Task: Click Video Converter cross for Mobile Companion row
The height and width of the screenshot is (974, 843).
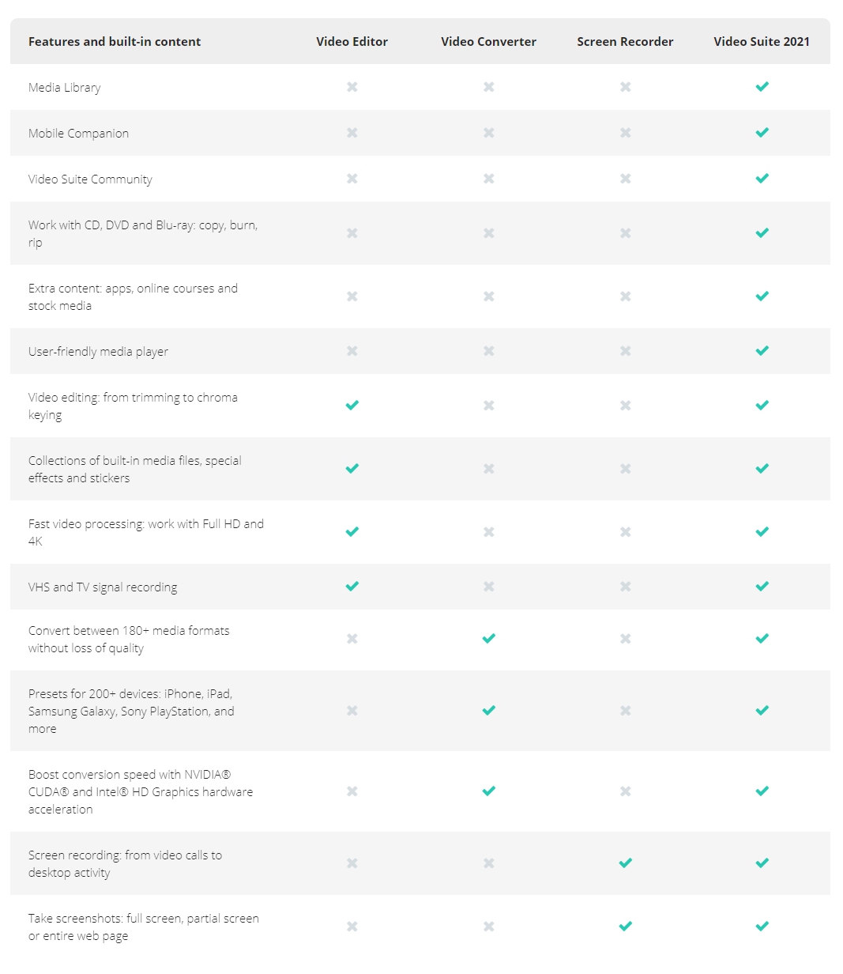Action: (x=489, y=133)
